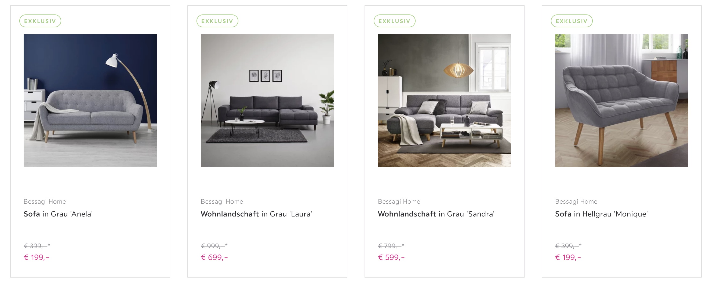Click the EXKLUSIV badge on the Monique card
The width and height of the screenshot is (713, 284).
click(x=572, y=21)
